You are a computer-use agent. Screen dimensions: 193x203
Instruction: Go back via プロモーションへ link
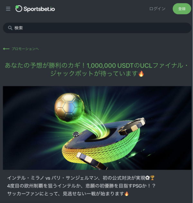pyautogui.click(x=25, y=49)
